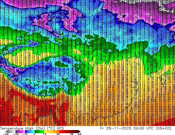Click the date label "Fr 28-11-2025 09:00 UTC (06+03)"

coord(136,128)
